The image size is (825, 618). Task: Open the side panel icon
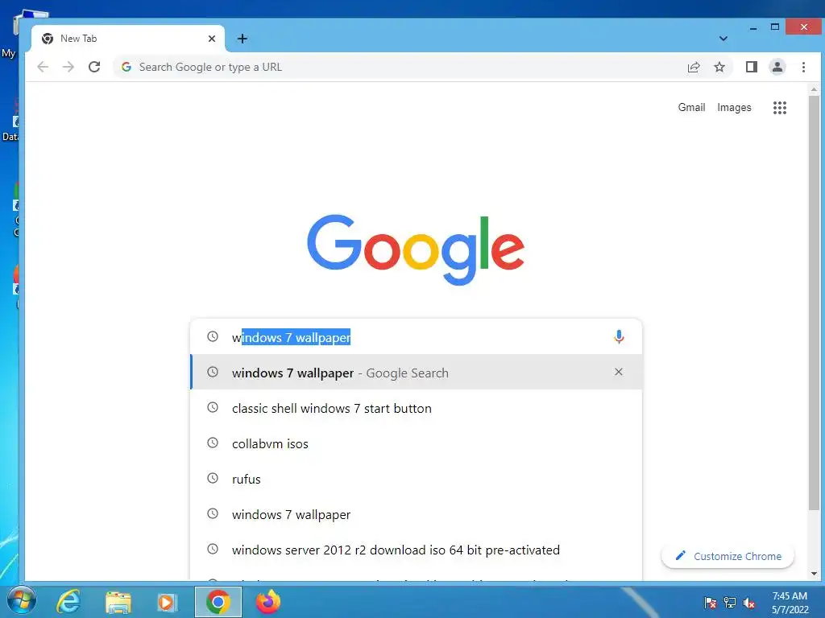tap(752, 67)
